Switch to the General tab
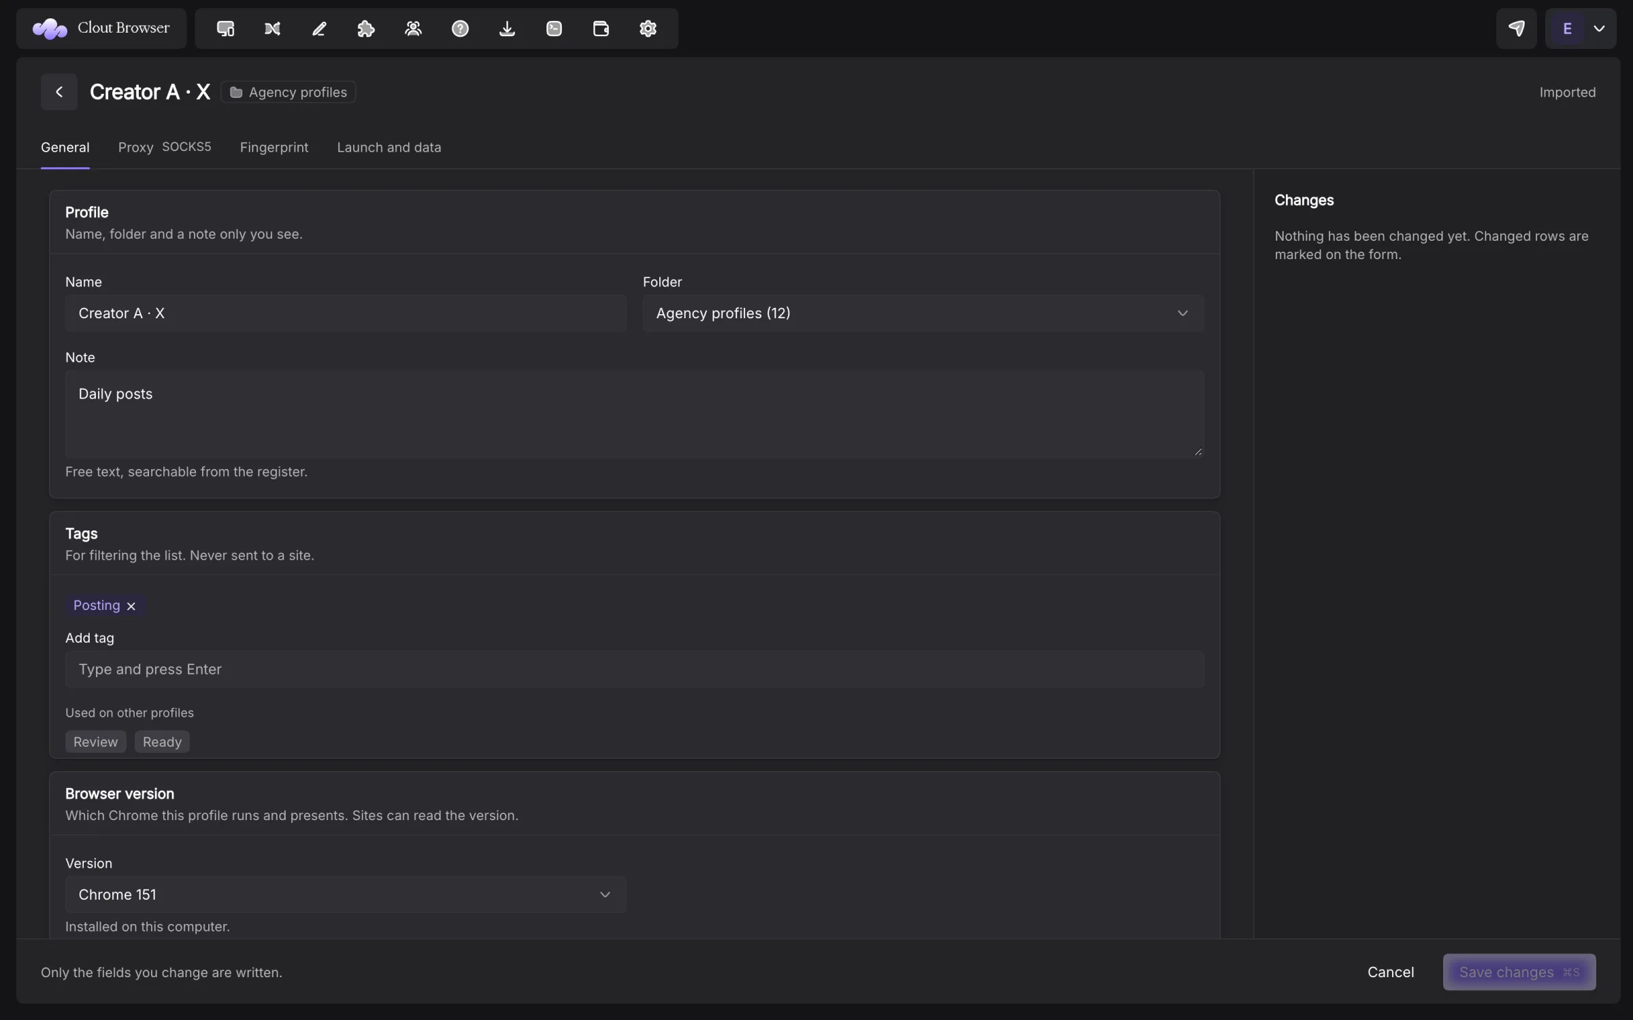The height and width of the screenshot is (1020, 1633). click(x=65, y=148)
